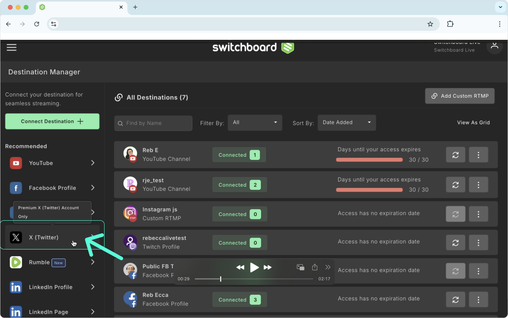This screenshot has height=318, width=508.
Task: Play the video overlay
Action: pyautogui.click(x=254, y=268)
